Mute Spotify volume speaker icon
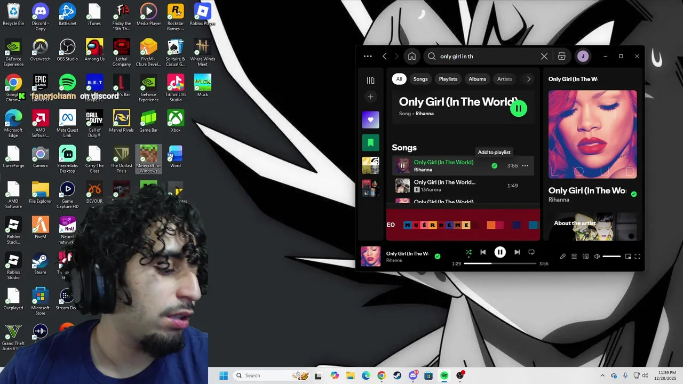The image size is (683, 384). [597, 257]
